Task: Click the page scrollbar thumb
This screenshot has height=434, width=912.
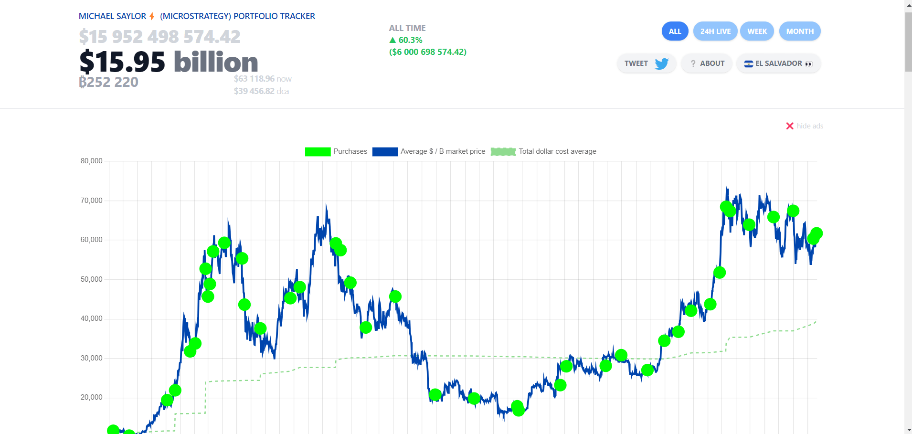Action: 908,42
